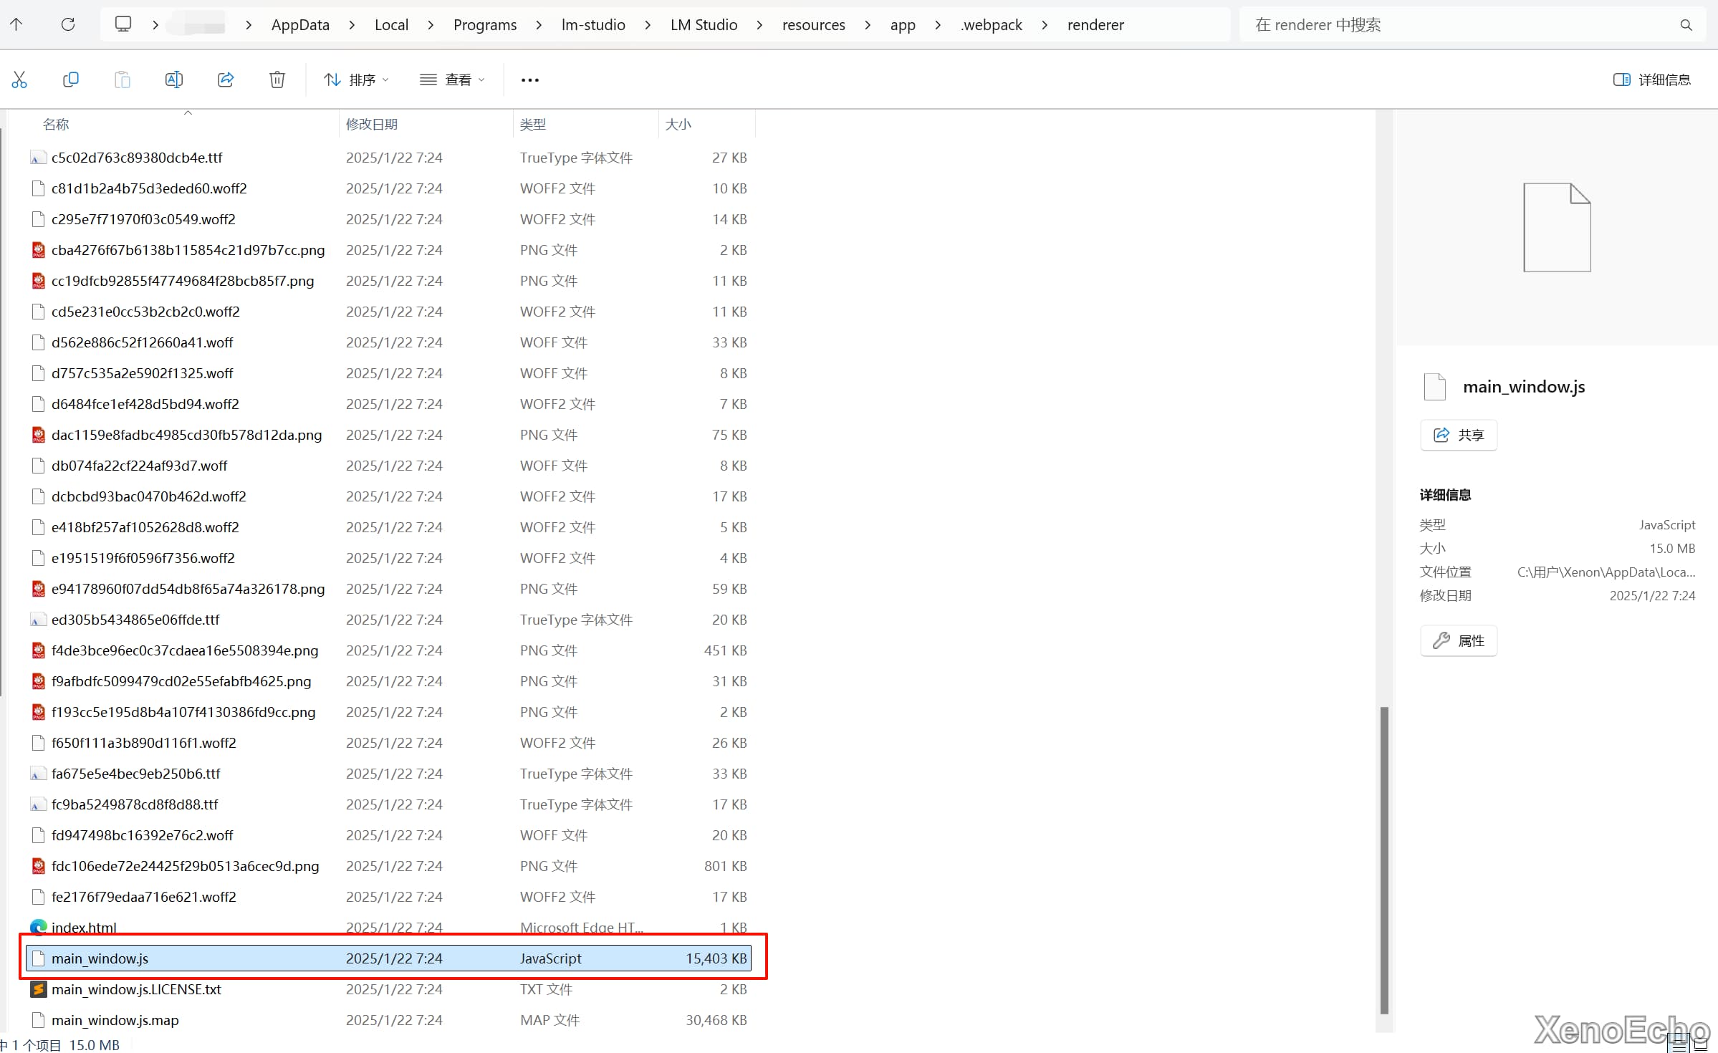Viewport: 1718px width, 1053px height.
Task: Click the vertical scrollbar thumb
Action: (1384, 860)
